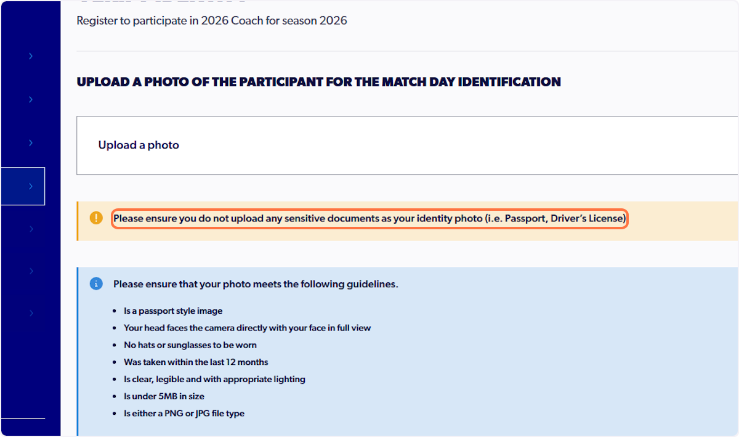
Task: Click the blue info circle icon
Action: coord(96,284)
